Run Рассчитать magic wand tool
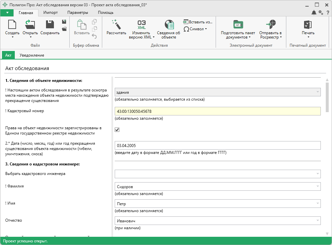 116,25
